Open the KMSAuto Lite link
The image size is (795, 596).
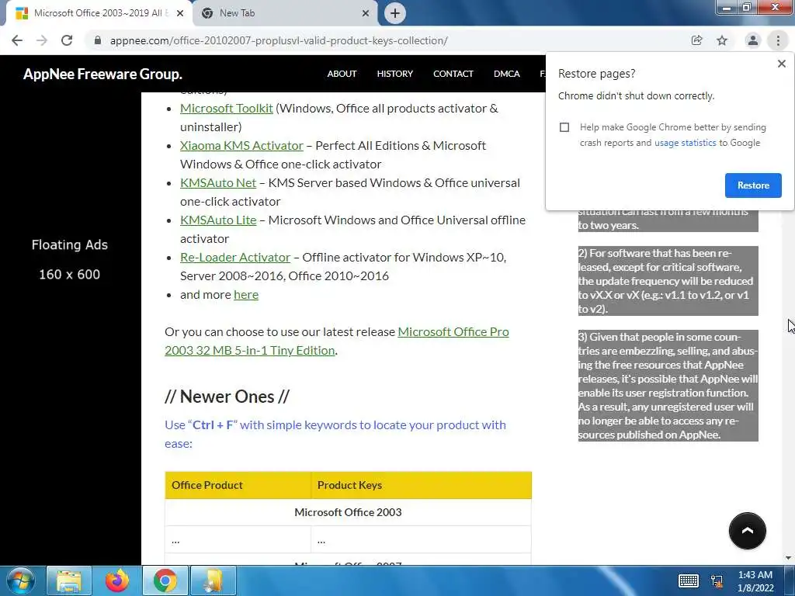click(x=218, y=220)
